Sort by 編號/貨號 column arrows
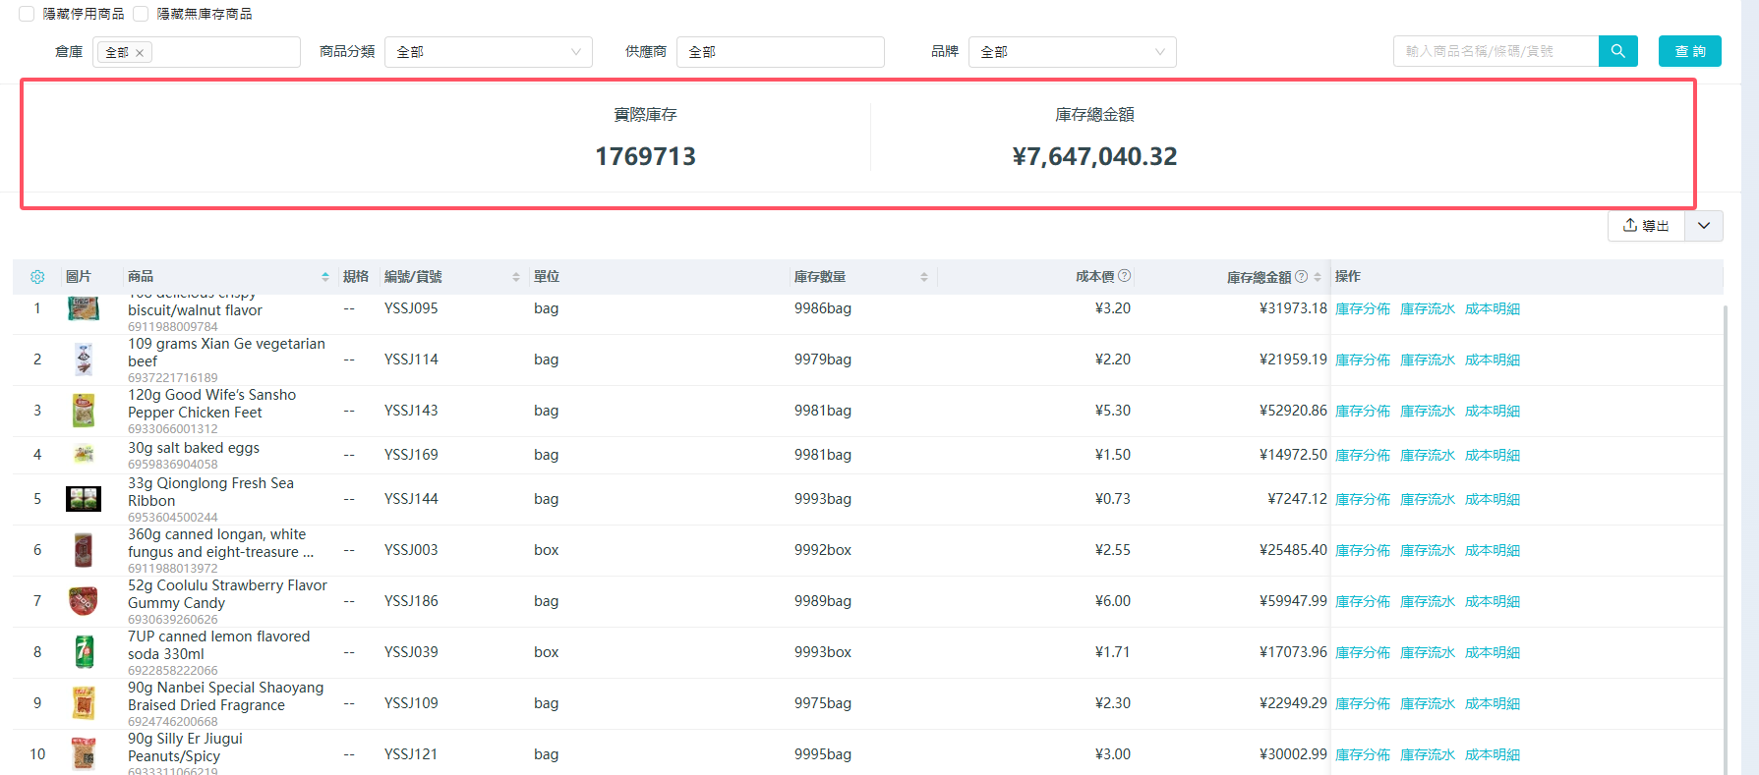This screenshot has width=1759, height=775. [x=516, y=277]
